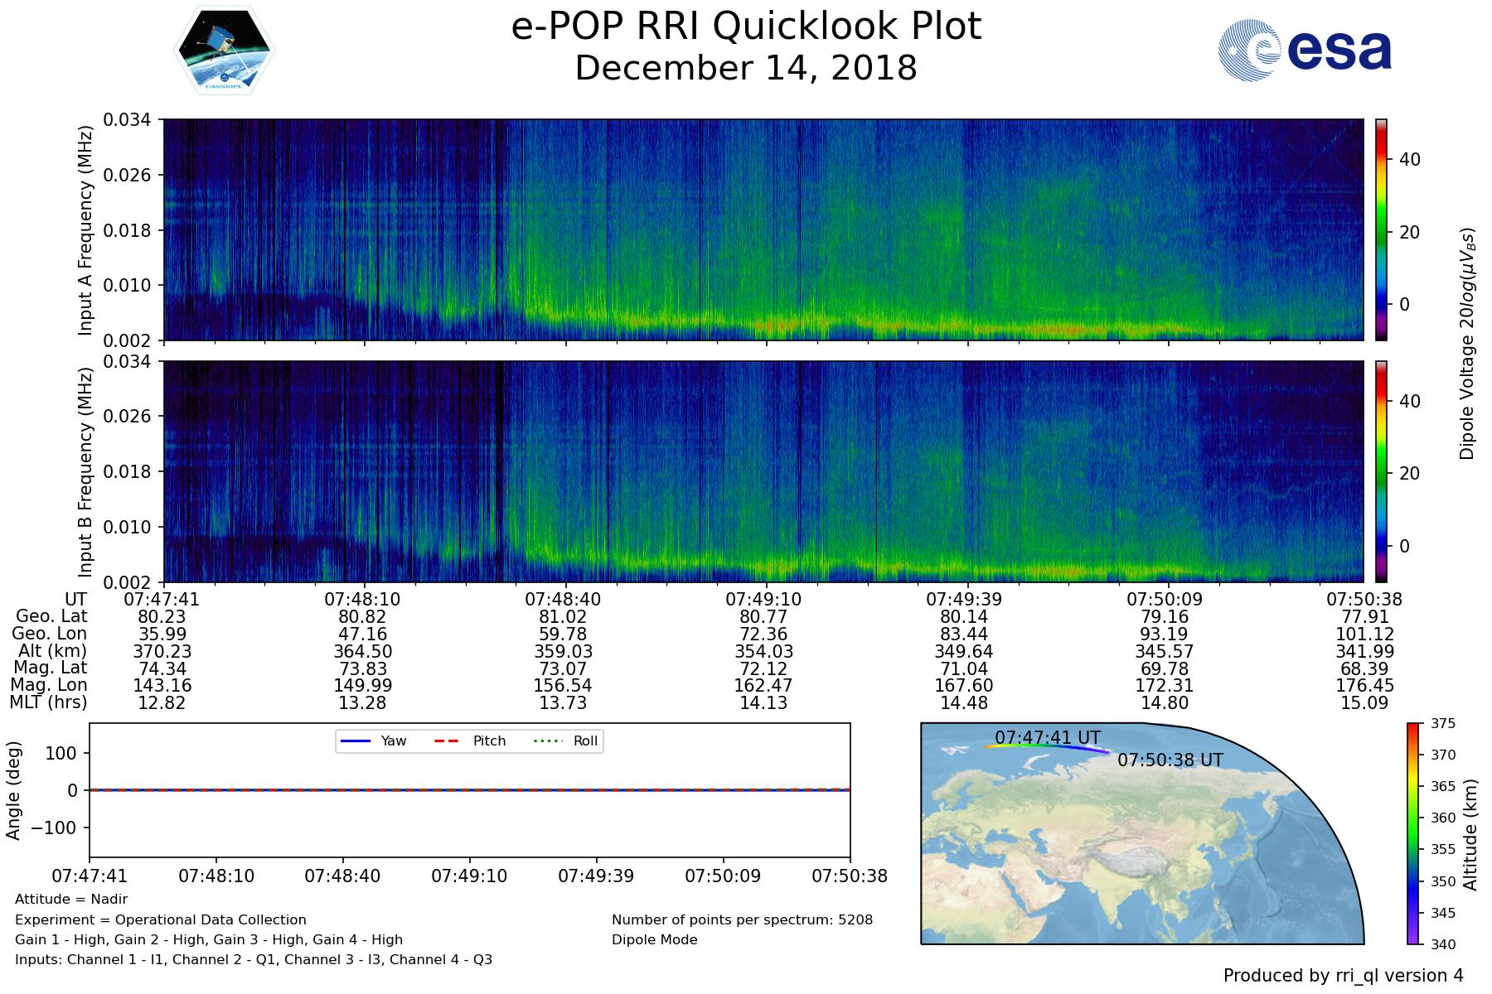Screen dimensions: 1492x994
Task: Click the '07:50:38 UT' label on map
Action: [1170, 760]
